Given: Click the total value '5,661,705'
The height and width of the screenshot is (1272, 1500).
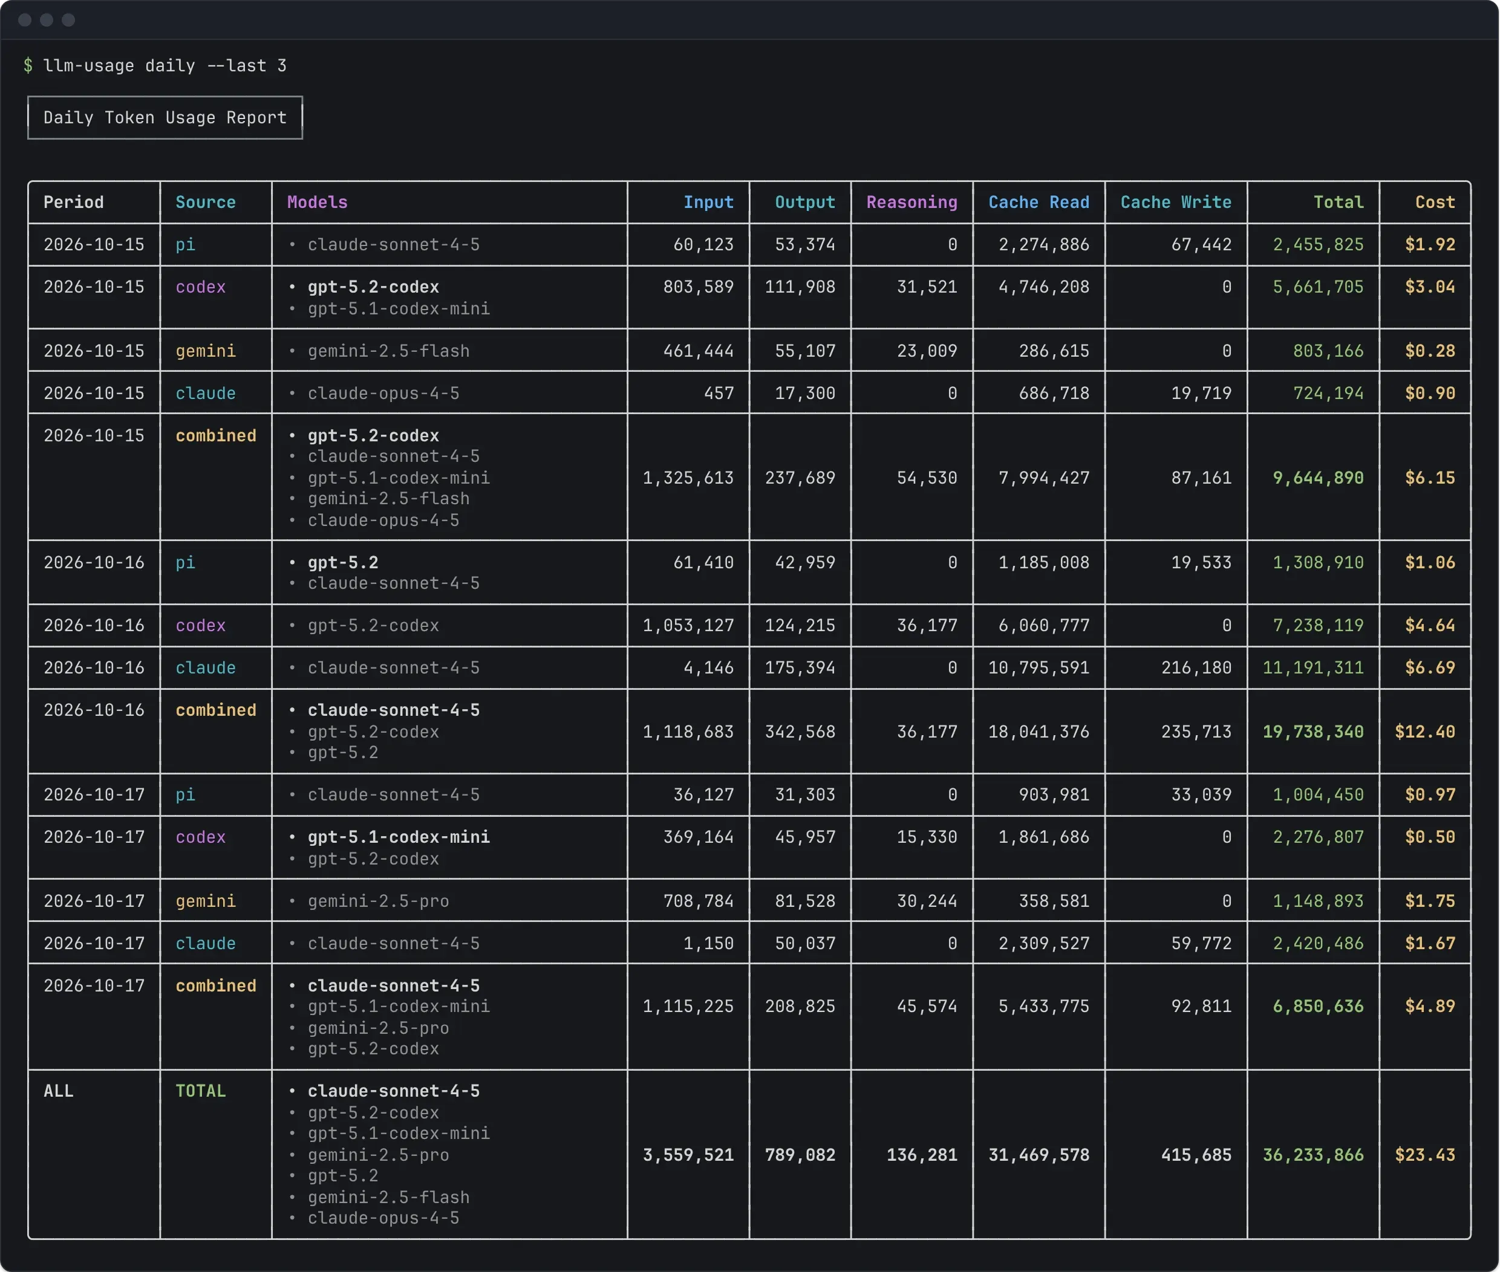Looking at the screenshot, I should coord(1318,287).
